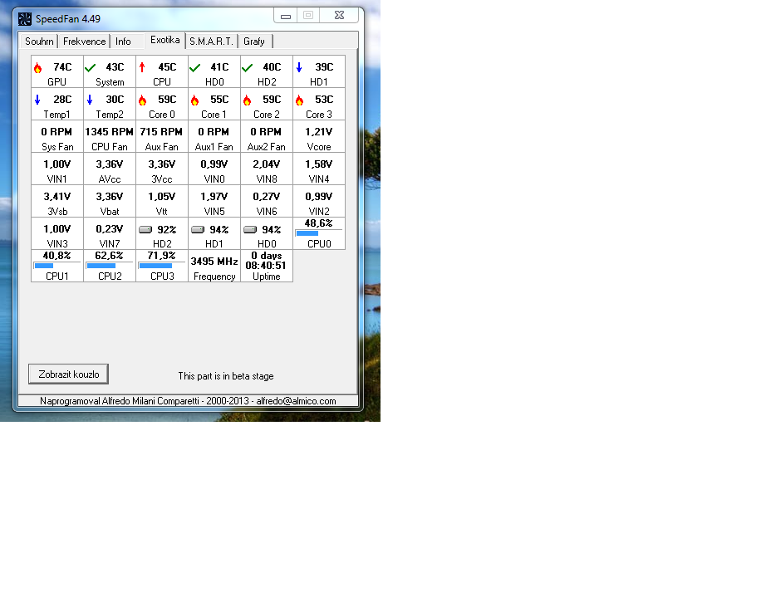
Task: Click the blue down arrow beside Temp1 28C
Action: pos(37,100)
